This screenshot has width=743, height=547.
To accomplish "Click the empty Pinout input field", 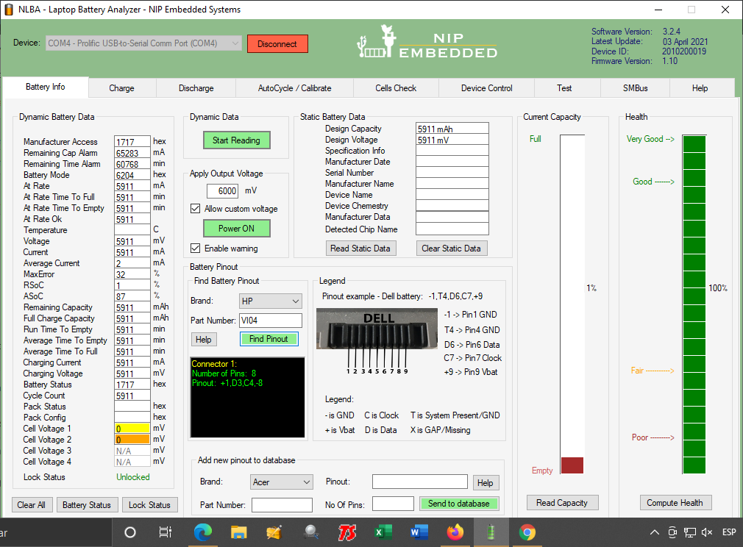I will point(420,482).
